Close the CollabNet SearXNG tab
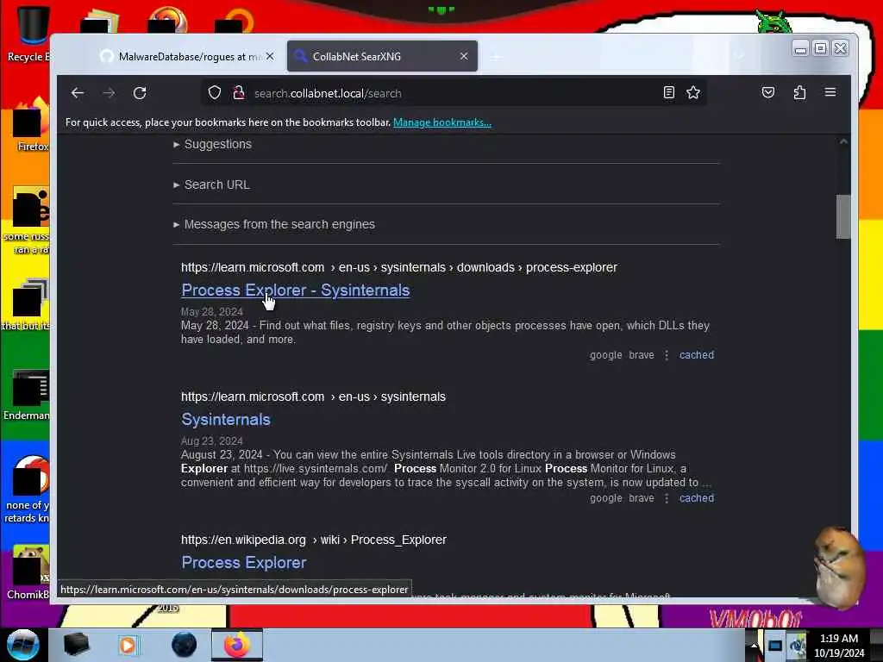 pos(463,56)
